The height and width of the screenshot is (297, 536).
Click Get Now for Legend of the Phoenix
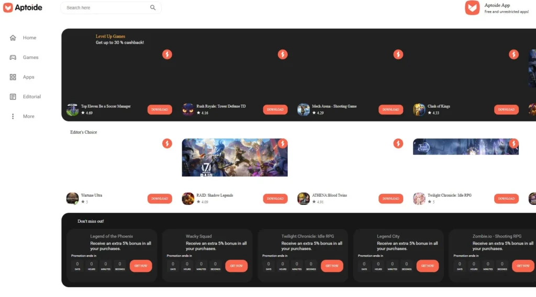(x=141, y=266)
